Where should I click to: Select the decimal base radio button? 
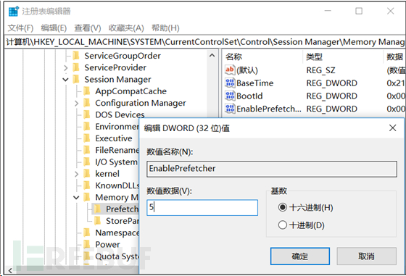click(283, 225)
